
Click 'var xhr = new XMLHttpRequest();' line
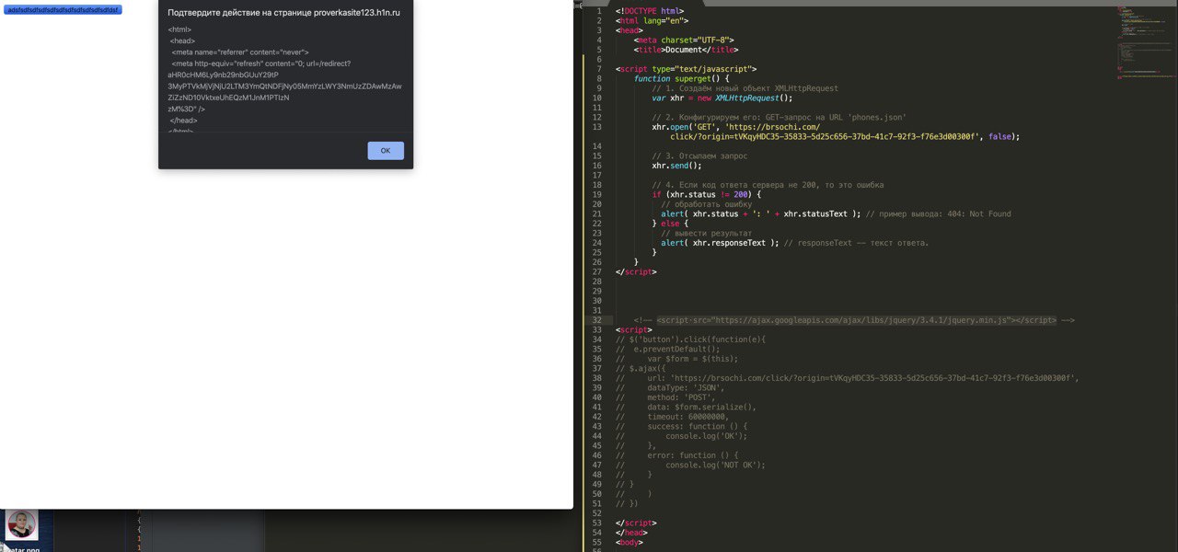(x=722, y=98)
